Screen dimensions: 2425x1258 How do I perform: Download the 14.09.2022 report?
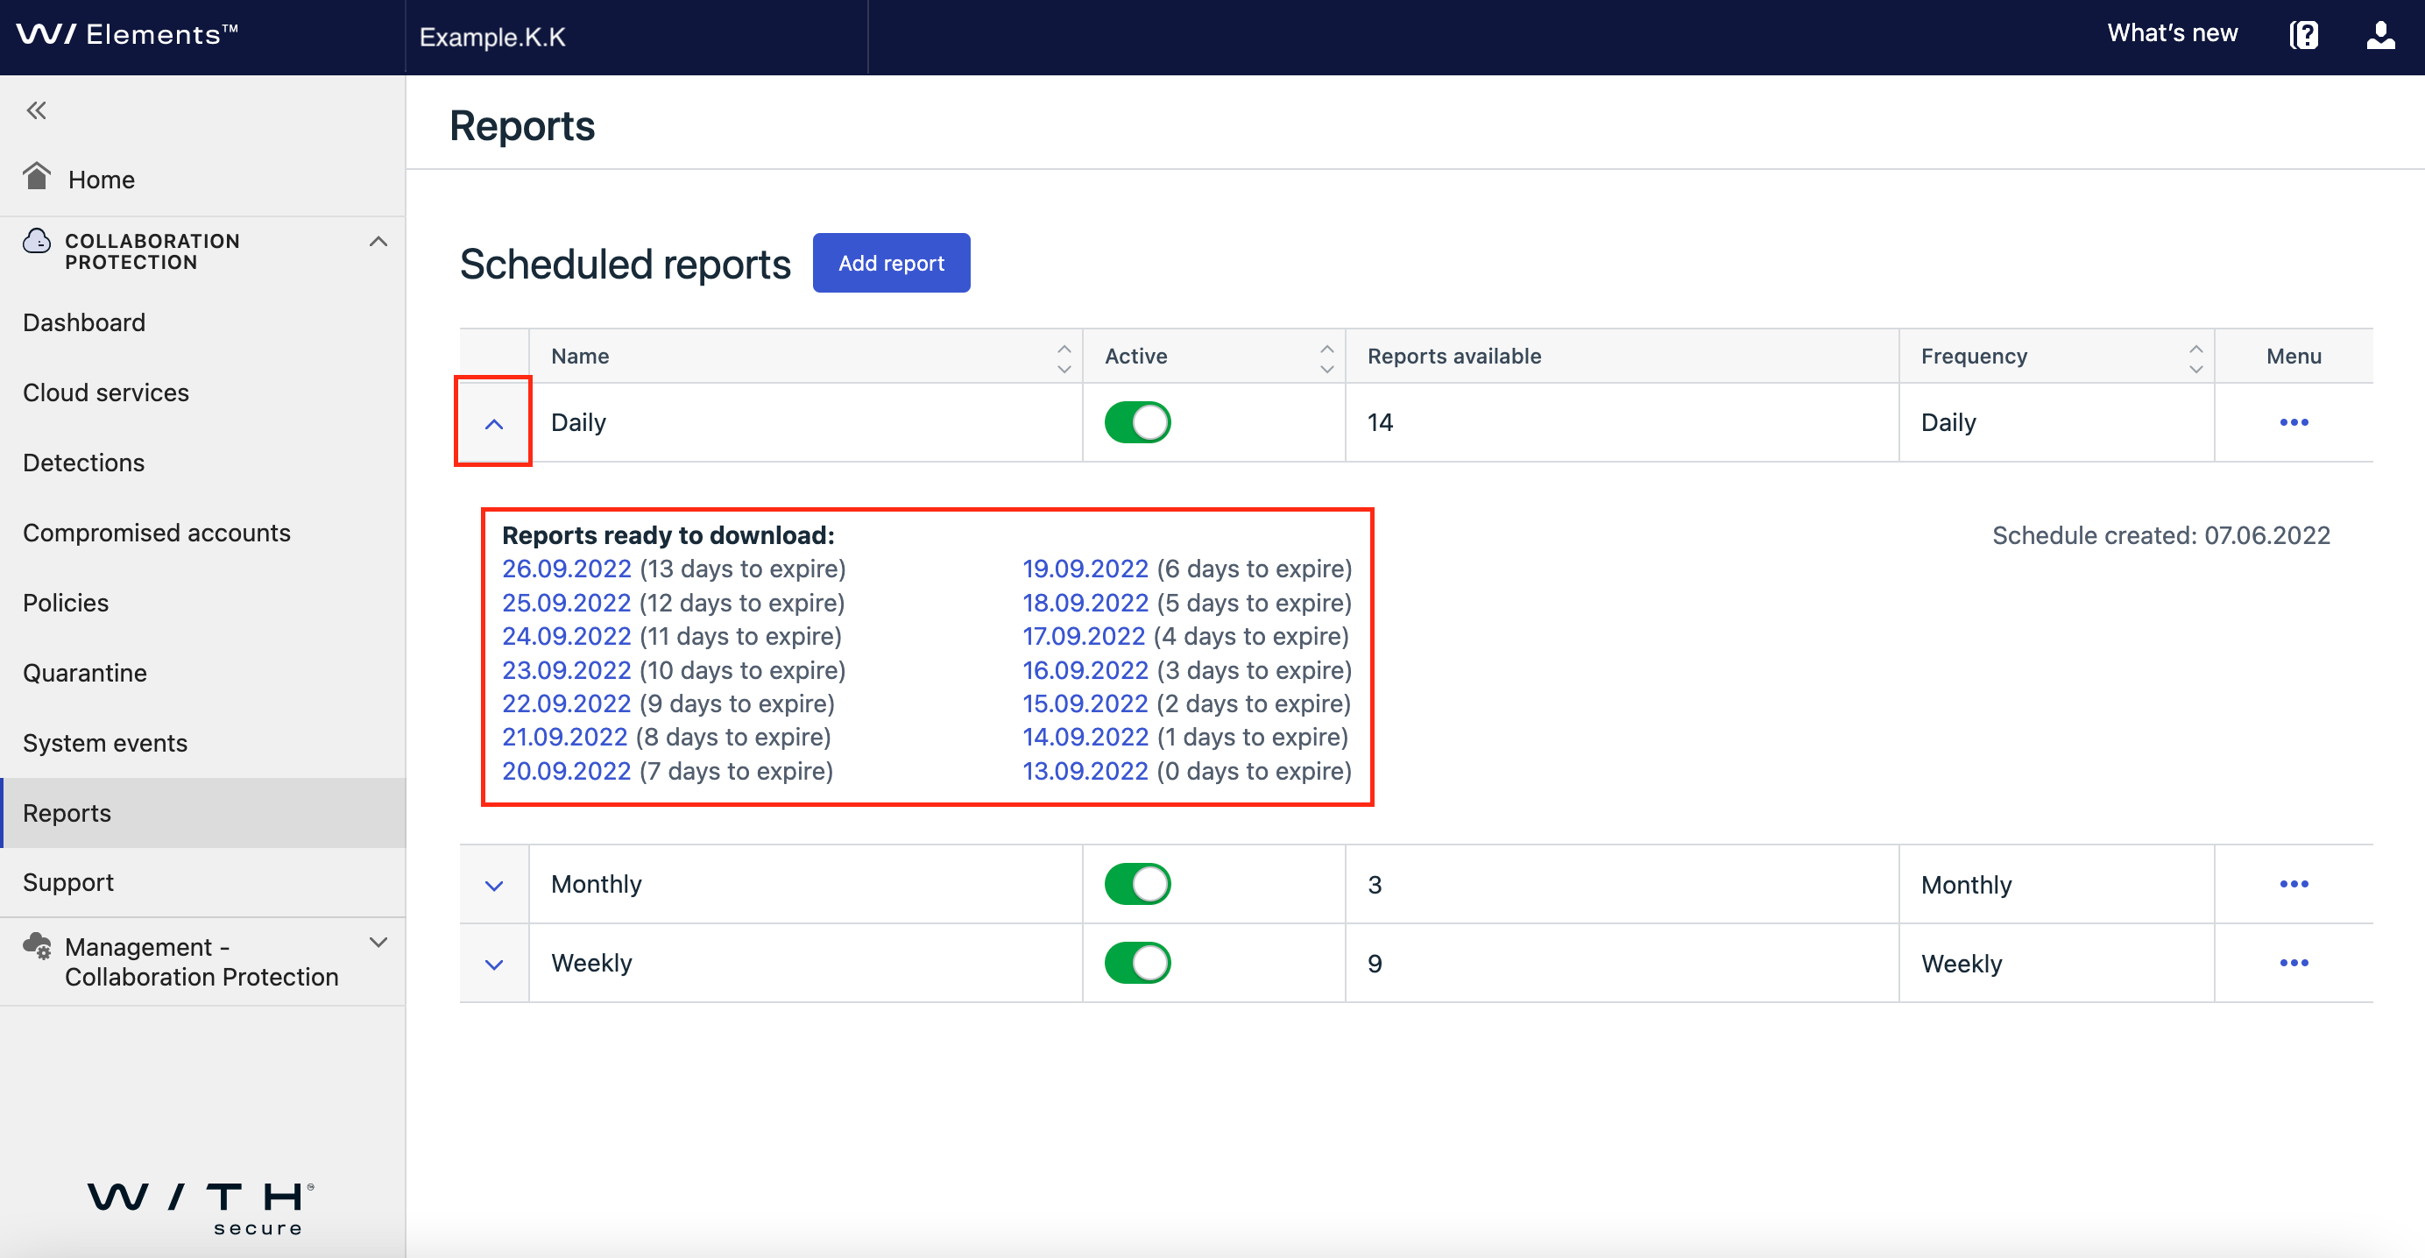[1085, 737]
